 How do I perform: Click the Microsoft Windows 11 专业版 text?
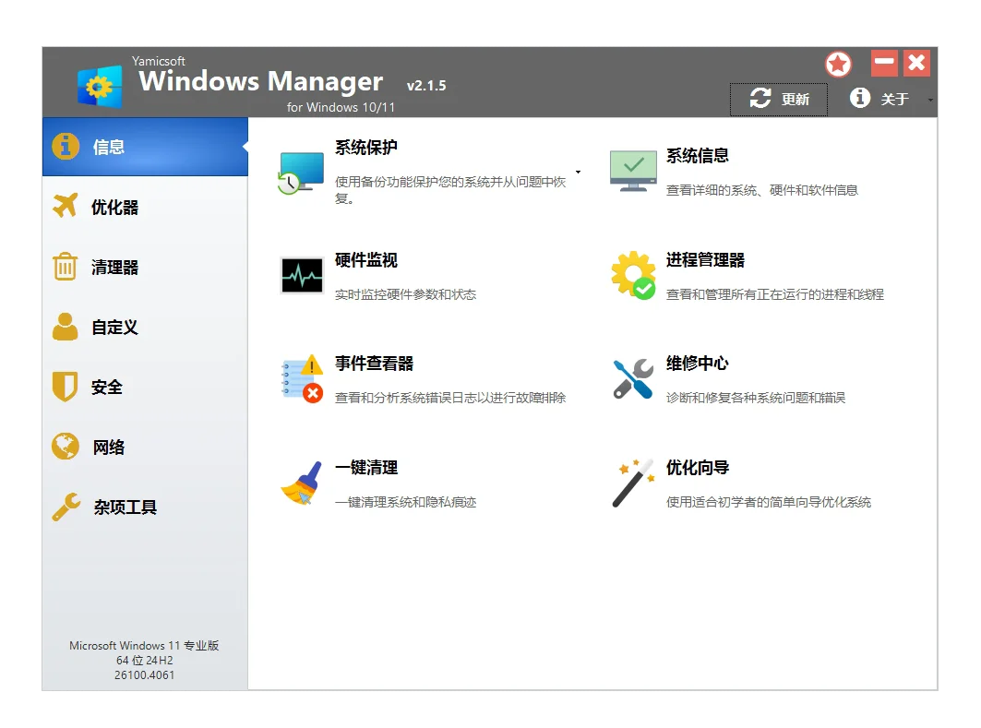(x=144, y=646)
